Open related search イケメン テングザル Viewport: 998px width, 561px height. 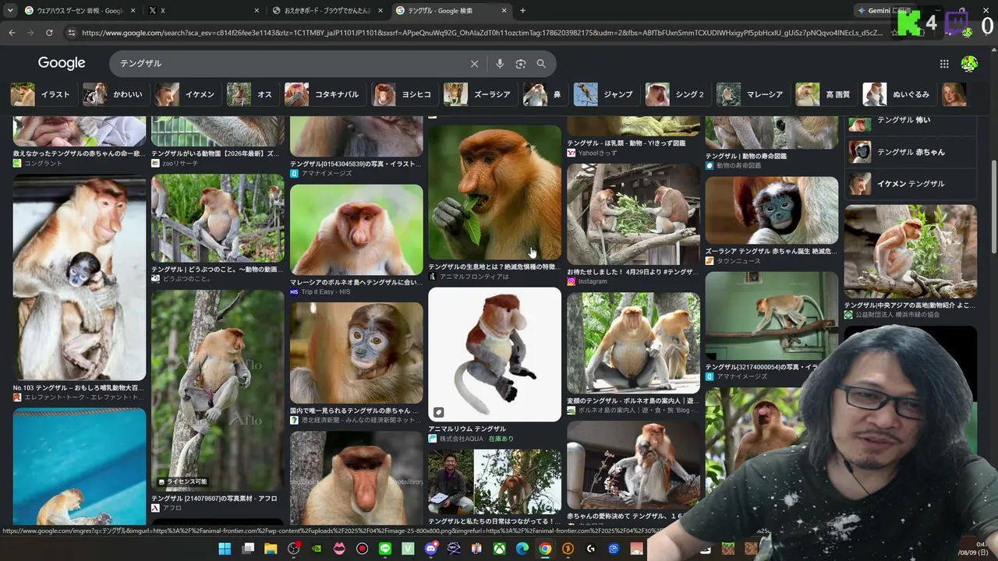point(911,184)
